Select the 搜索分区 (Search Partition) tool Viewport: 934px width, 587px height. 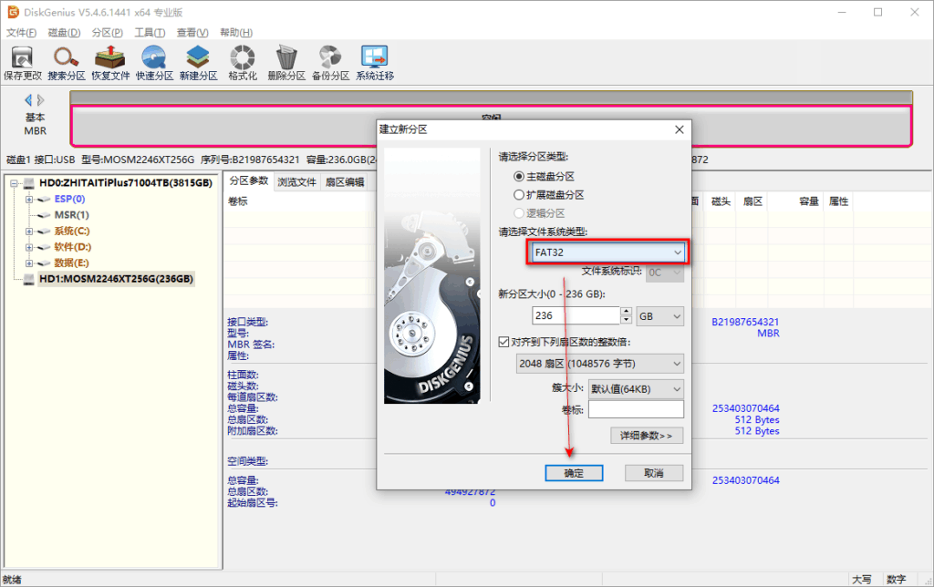[66, 61]
